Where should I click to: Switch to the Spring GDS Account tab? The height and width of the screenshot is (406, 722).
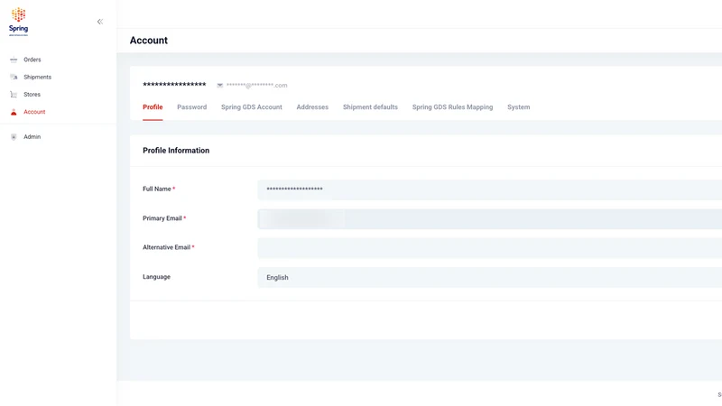pos(252,106)
